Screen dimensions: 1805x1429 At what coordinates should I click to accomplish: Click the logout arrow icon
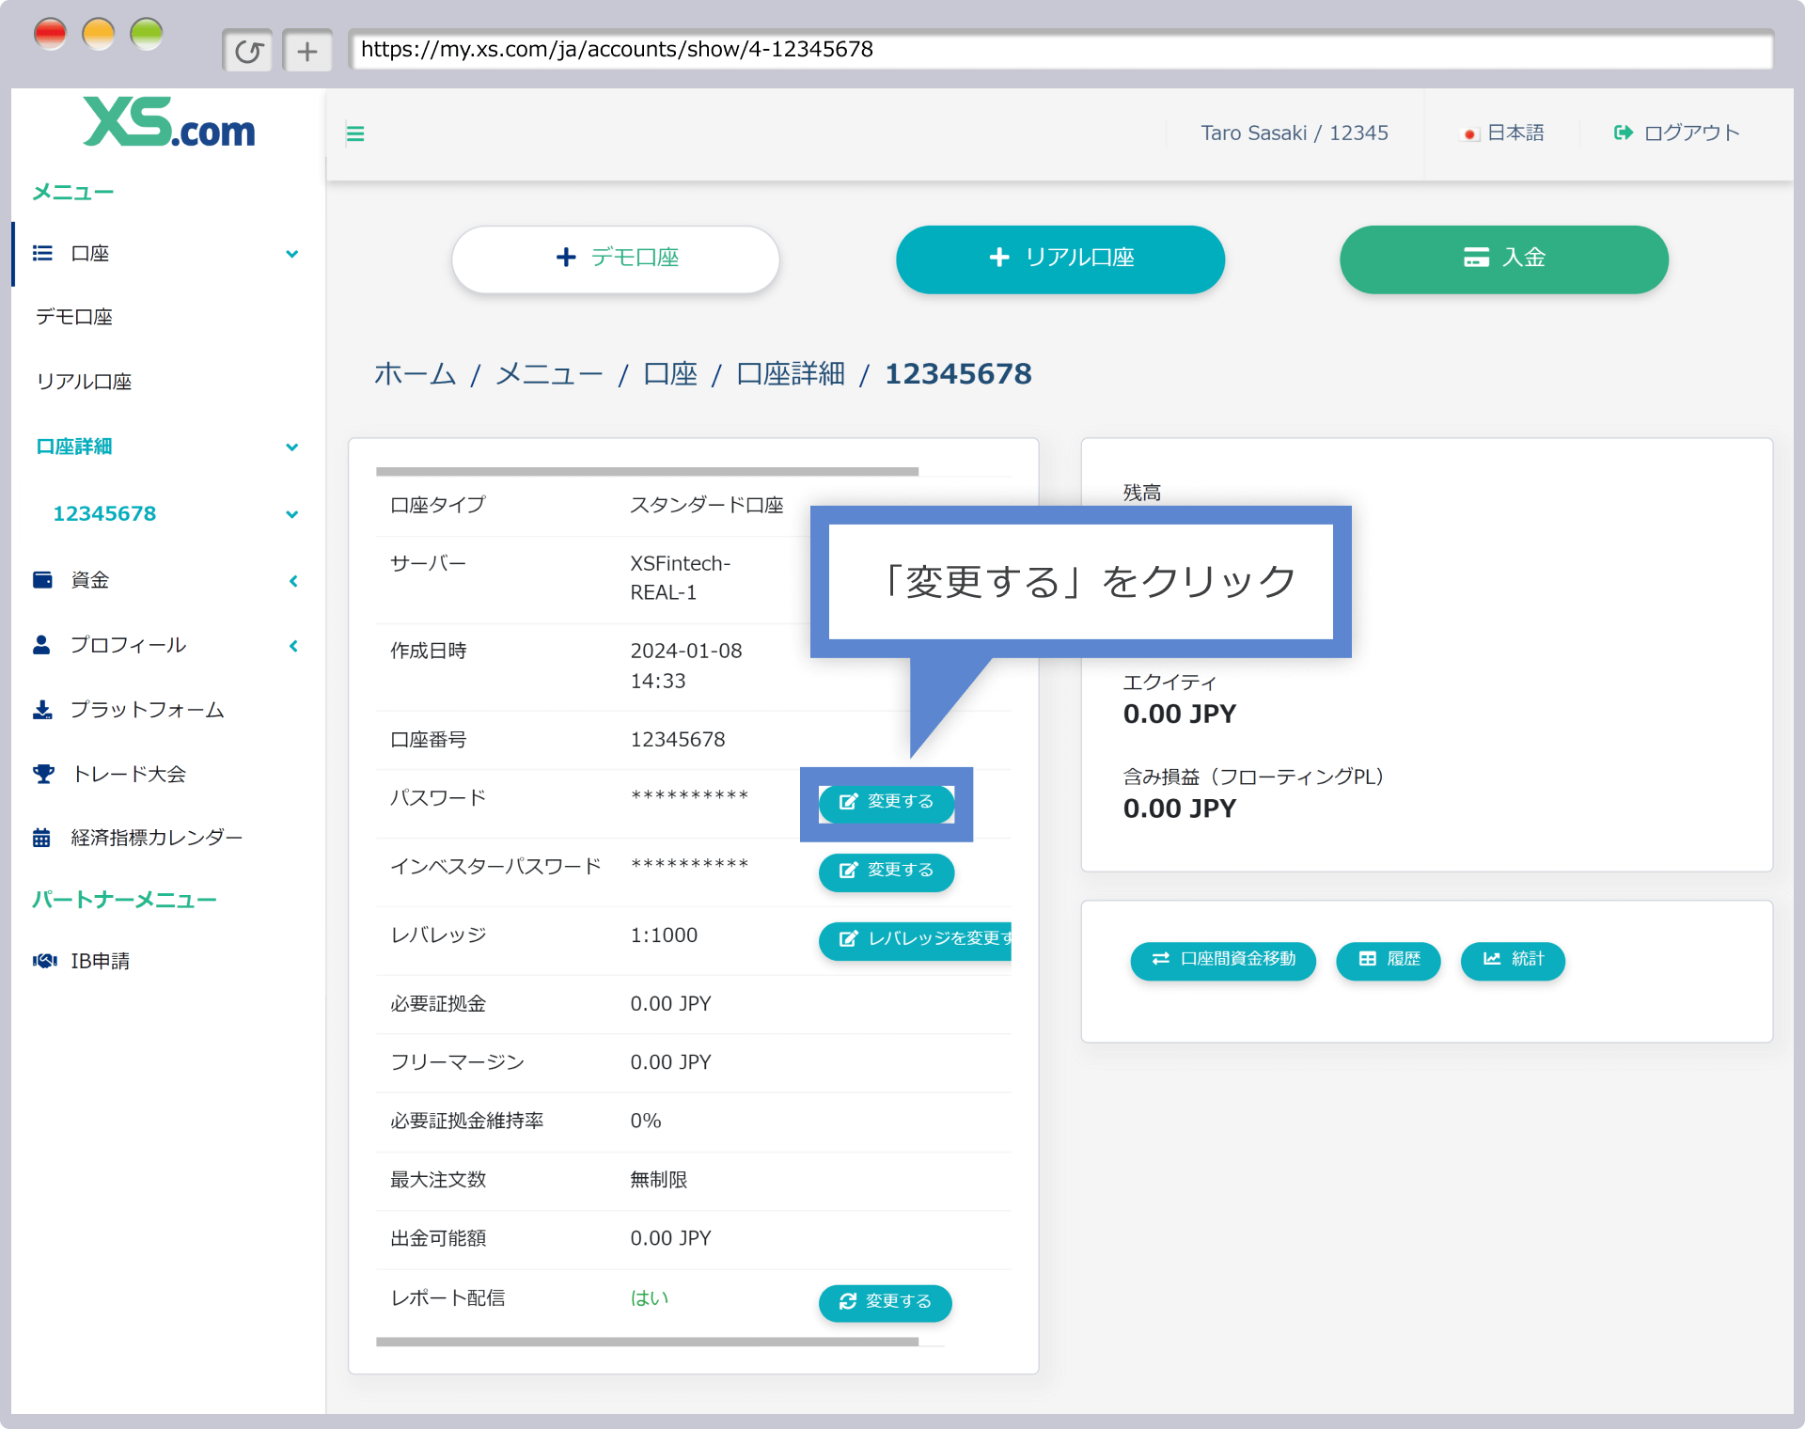coord(1623,133)
